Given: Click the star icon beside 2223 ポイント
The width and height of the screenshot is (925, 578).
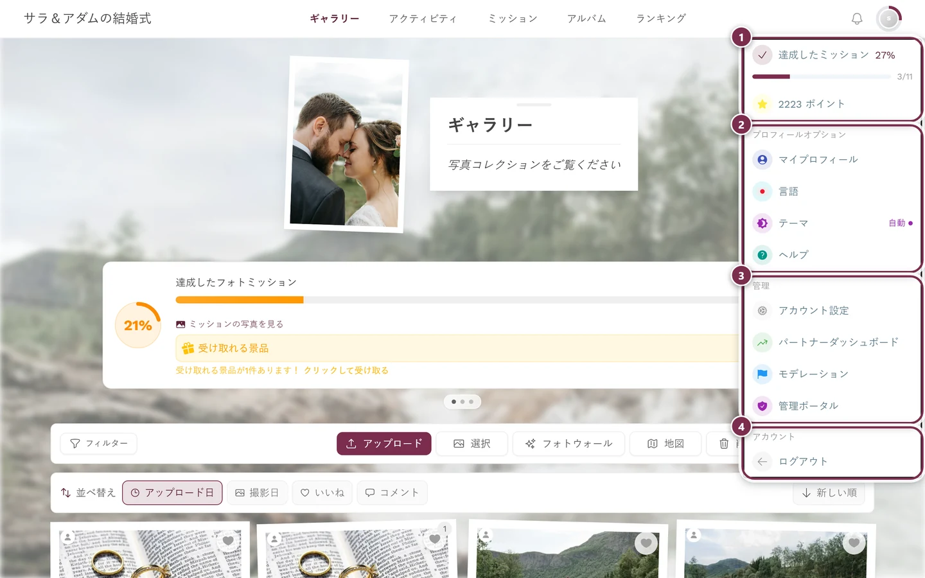Looking at the screenshot, I should pos(762,104).
